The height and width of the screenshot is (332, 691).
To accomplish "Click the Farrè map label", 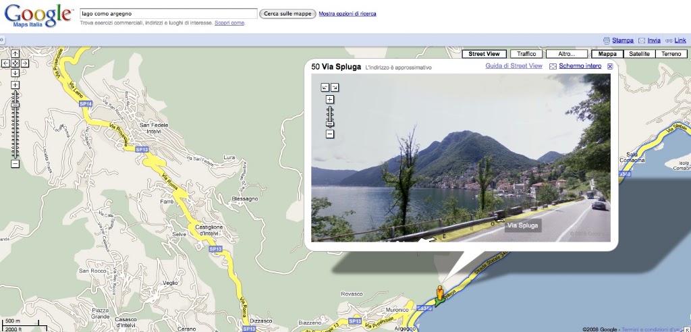I will click(x=167, y=202).
